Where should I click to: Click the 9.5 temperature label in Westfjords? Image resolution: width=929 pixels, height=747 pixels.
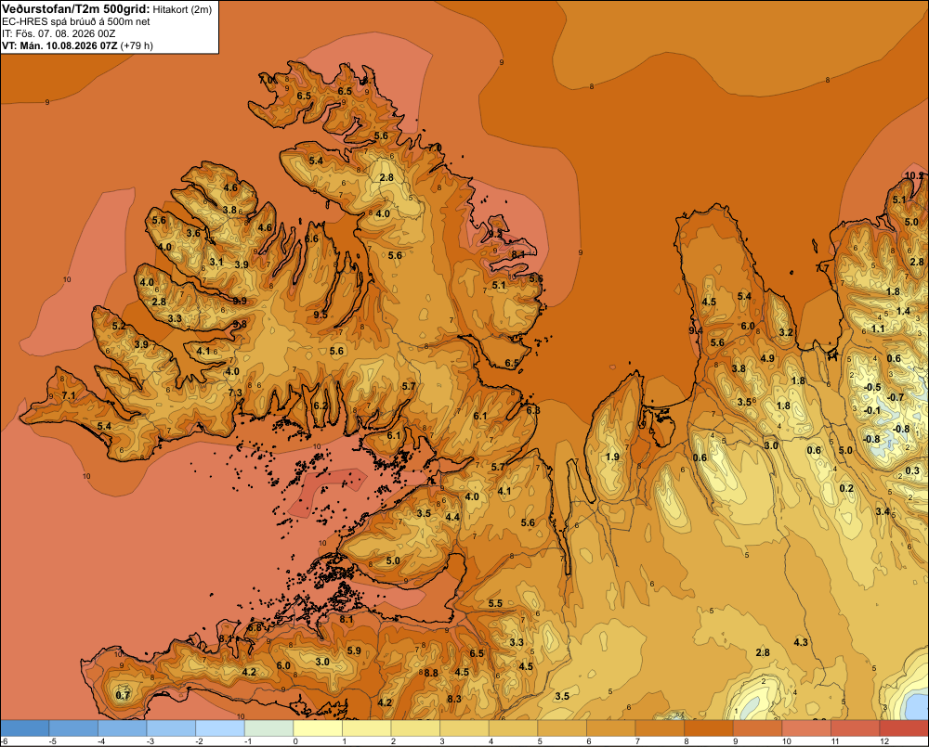[x=321, y=315]
